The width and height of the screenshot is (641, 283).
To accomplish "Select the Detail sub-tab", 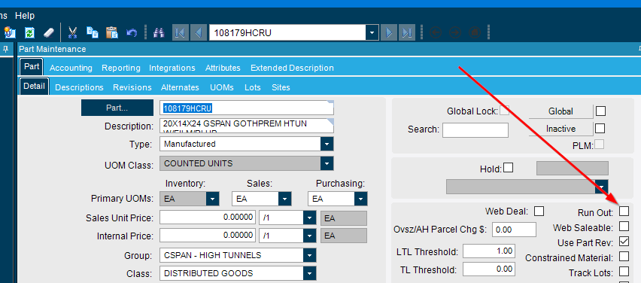I will [35, 87].
